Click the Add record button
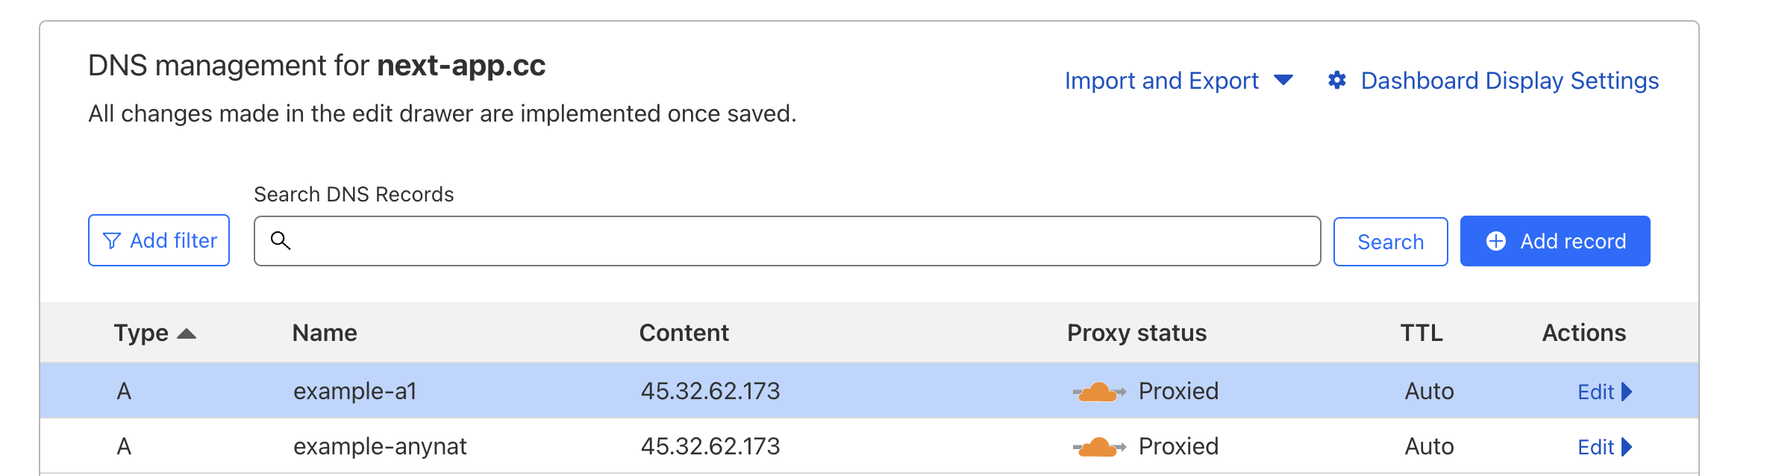Image resolution: width=1767 pixels, height=476 pixels. point(1554,241)
